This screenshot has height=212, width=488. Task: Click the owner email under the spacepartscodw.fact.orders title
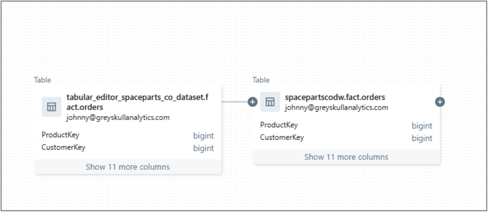pos(336,108)
